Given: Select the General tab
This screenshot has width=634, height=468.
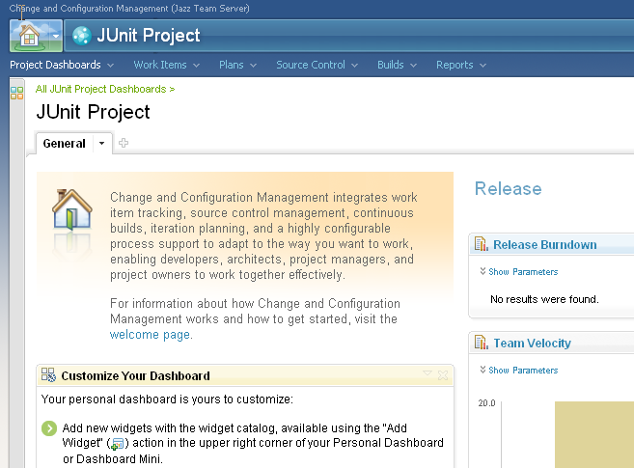Looking at the screenshot, I should coord(65,144).
